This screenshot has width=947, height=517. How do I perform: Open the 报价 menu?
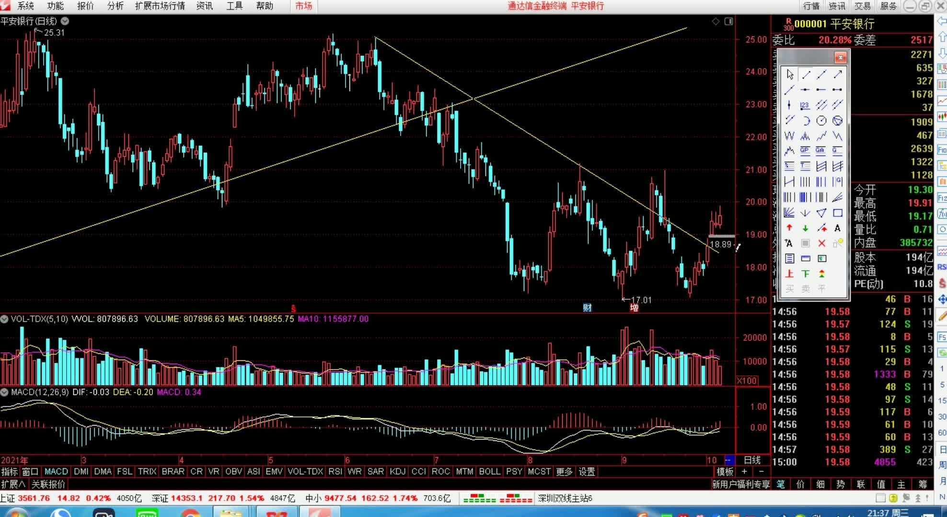pyautogui.click(x=85, y=6)
